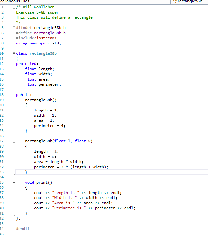The height and width of the screenshot is (249, 208).
Task: Click the "public:" access specifier
Action: 24,95
